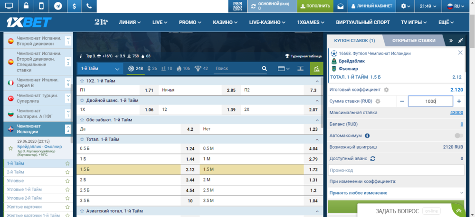The image size is (475, 217).
Task: Expand Чемпионат Италии. Серия B league
Action: [68, 83]
